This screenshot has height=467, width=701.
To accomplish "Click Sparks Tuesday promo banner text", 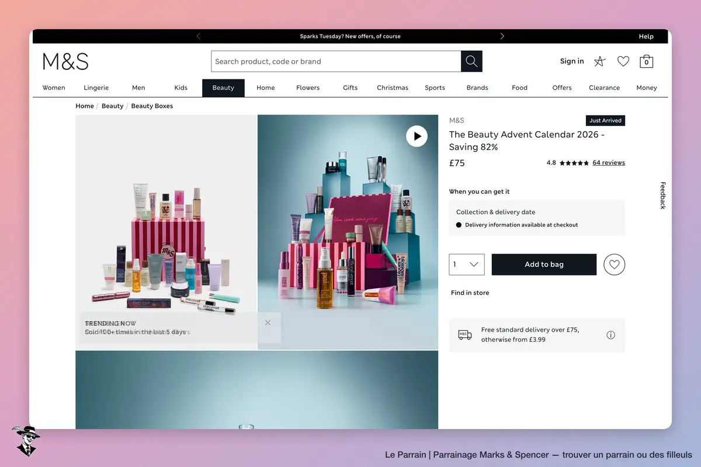I will click(x=350, y=36).
